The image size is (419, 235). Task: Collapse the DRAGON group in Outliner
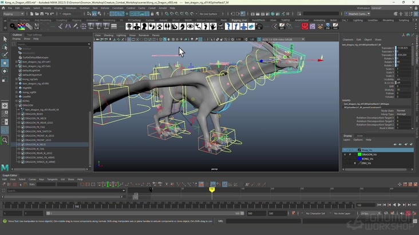click(x=17, y=105)
